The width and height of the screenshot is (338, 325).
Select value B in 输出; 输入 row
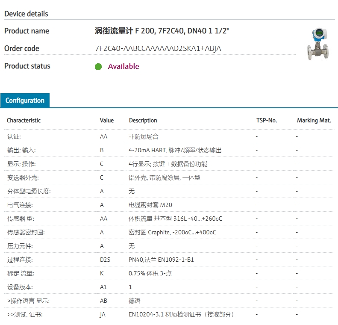(102, 151)
